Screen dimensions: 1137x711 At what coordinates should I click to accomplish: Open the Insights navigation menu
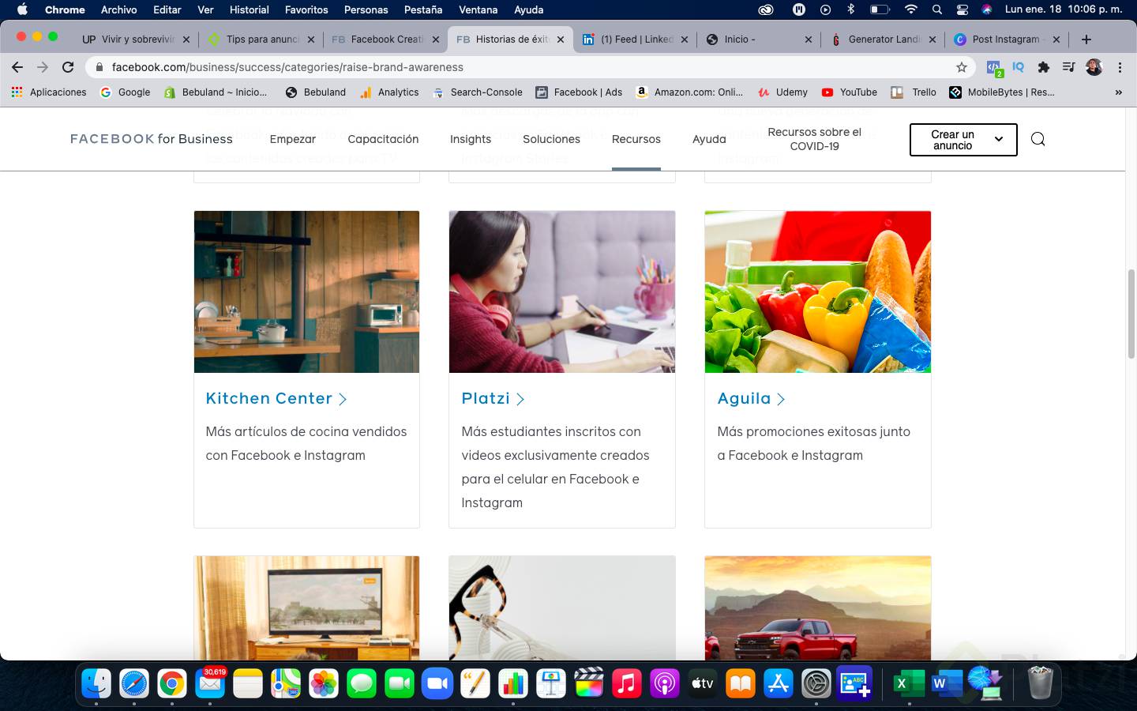point(471,139)
